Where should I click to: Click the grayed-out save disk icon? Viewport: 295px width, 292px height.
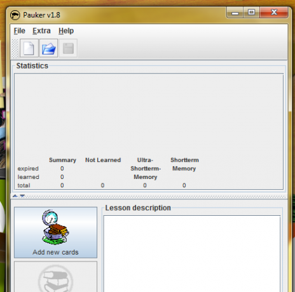[x=68, y=48]
